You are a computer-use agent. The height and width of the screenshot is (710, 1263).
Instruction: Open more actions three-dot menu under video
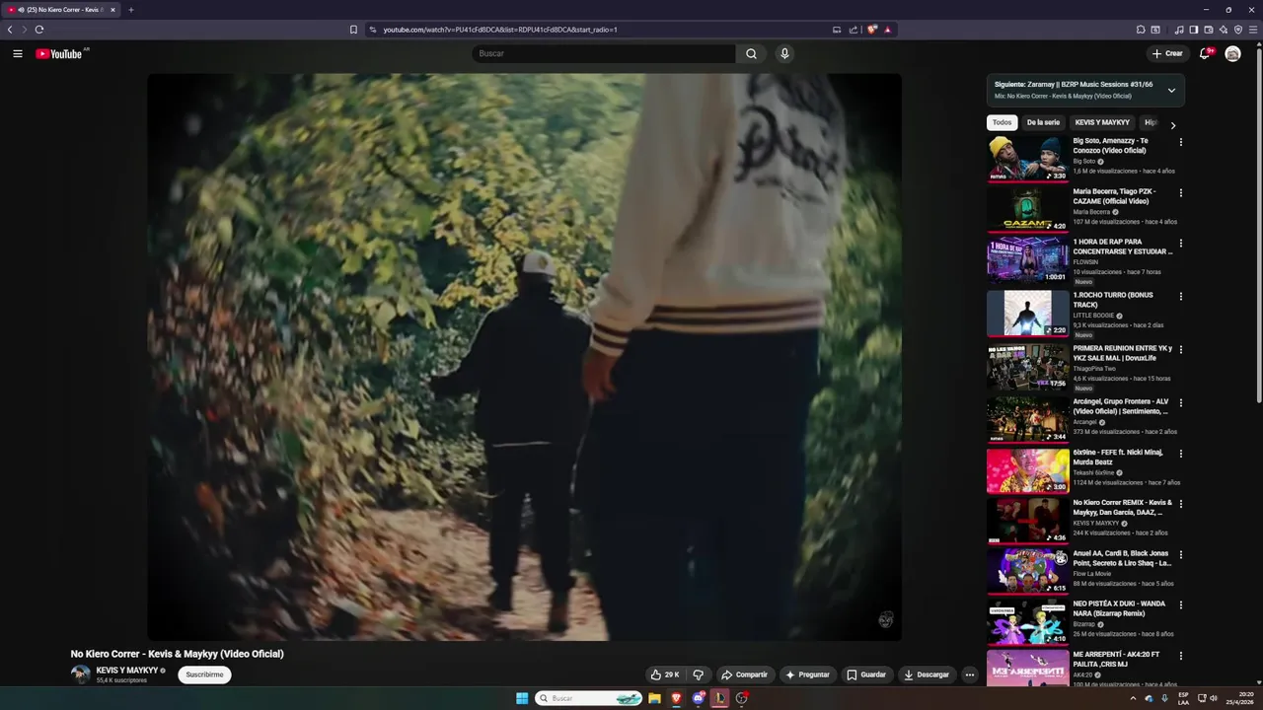pyautogui.click(x=969, y=674)
